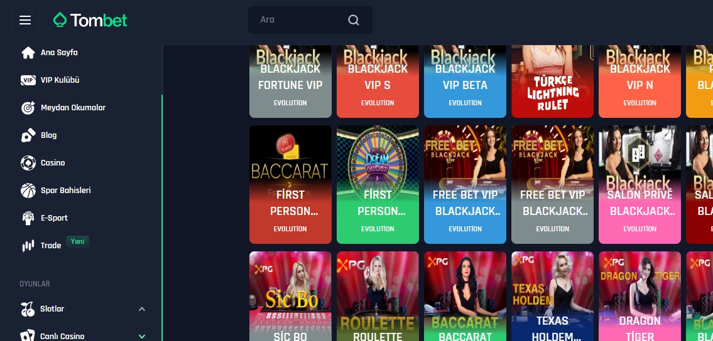713x341 pixels.
Task: Collapse the Slotlar section chevron
Action: 142,309
